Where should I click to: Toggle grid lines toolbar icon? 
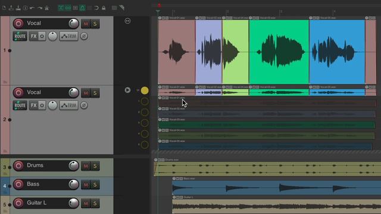point(89,8)
